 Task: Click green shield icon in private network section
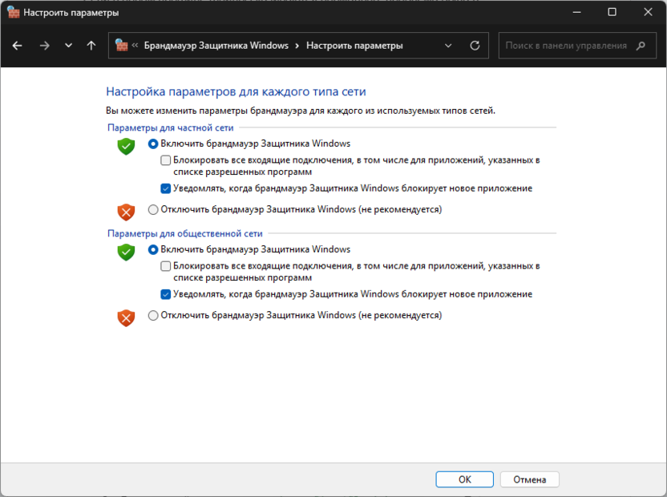coord(126,147)
